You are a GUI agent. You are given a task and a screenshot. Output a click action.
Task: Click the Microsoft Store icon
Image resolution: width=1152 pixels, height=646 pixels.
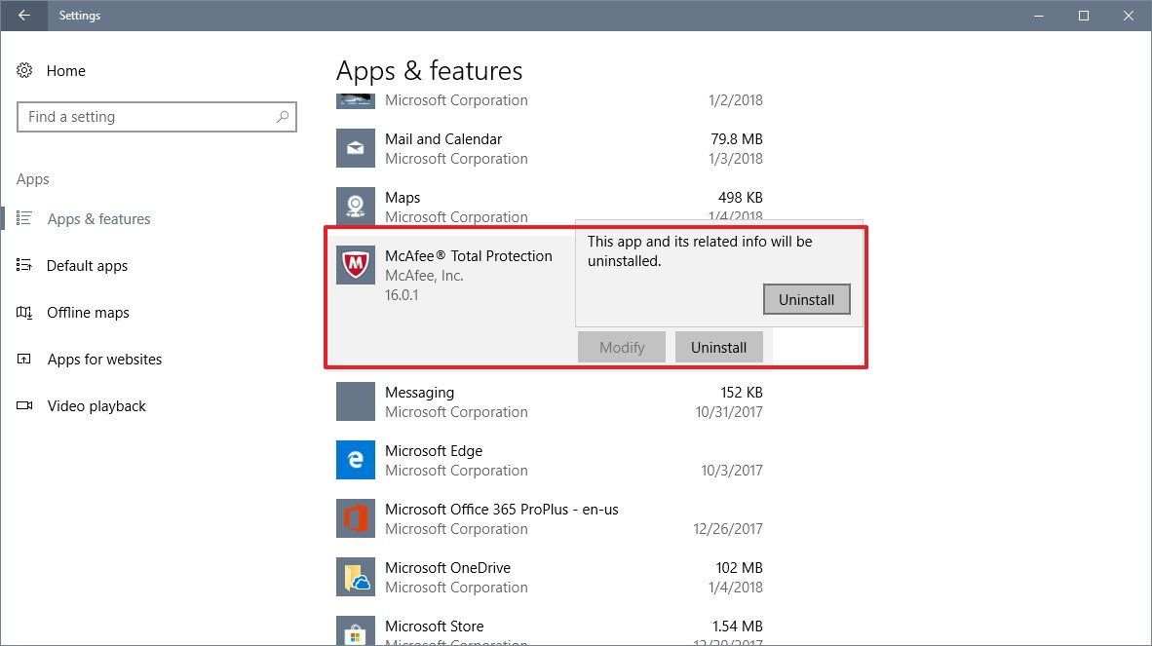point(355,631)
